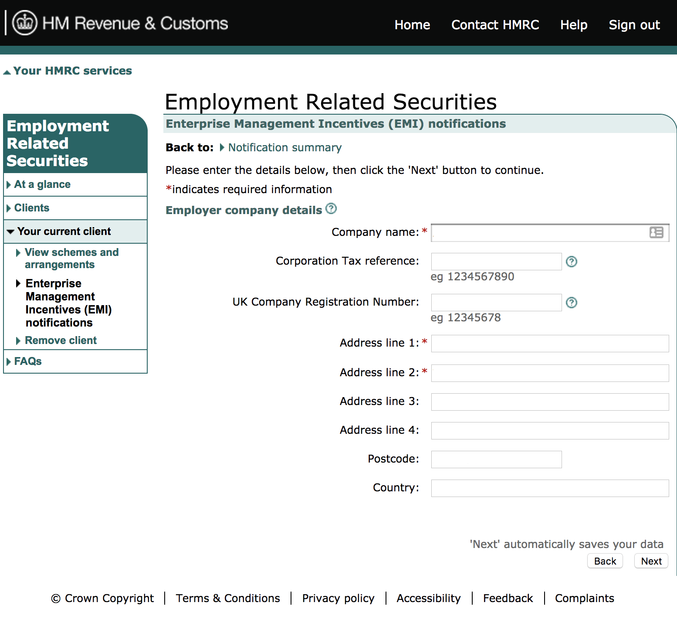This screenshot has width=677, height=623.
Task: Open help for UK Company Registration Number
Action: (572, 303)
